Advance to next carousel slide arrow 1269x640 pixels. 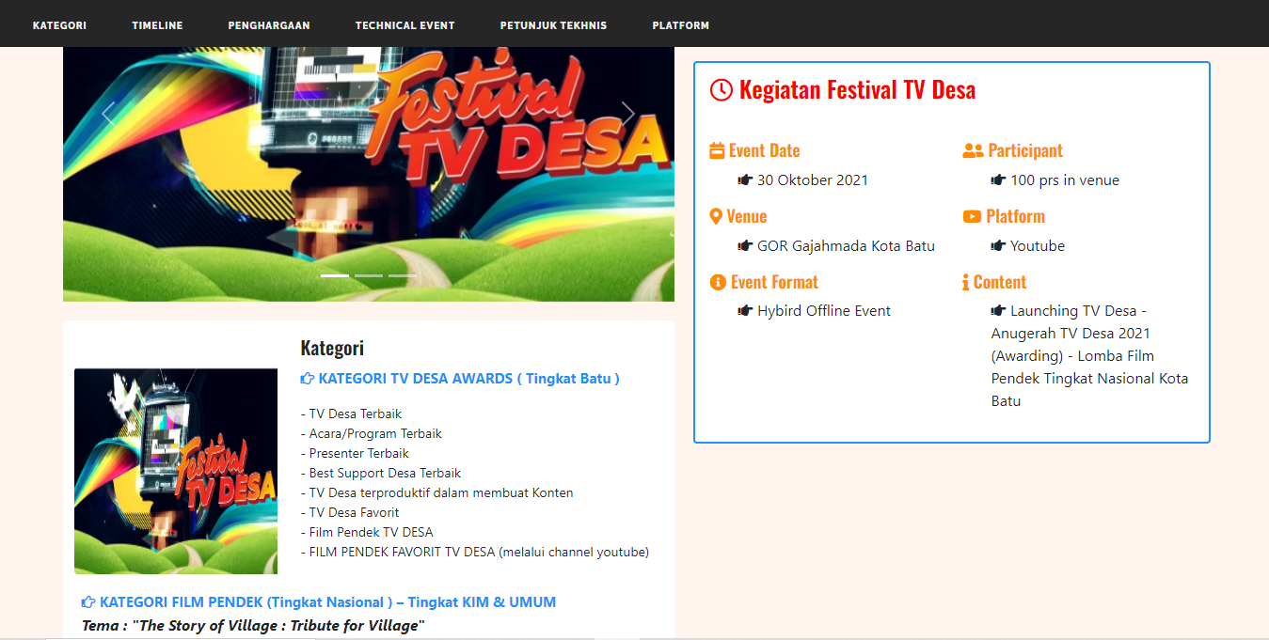tap(627, 114)
